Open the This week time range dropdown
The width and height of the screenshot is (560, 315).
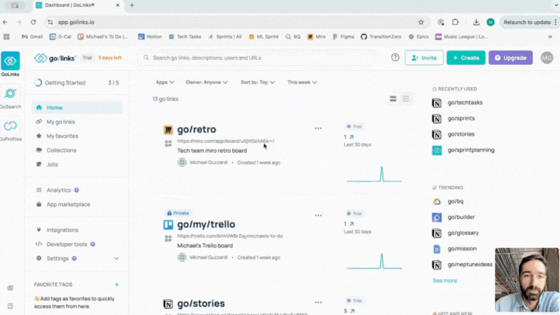(302, 82)
